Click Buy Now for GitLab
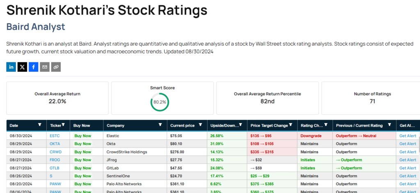Image resolution: width=420 pixels, height=193 pixels. tap(82, 168)
